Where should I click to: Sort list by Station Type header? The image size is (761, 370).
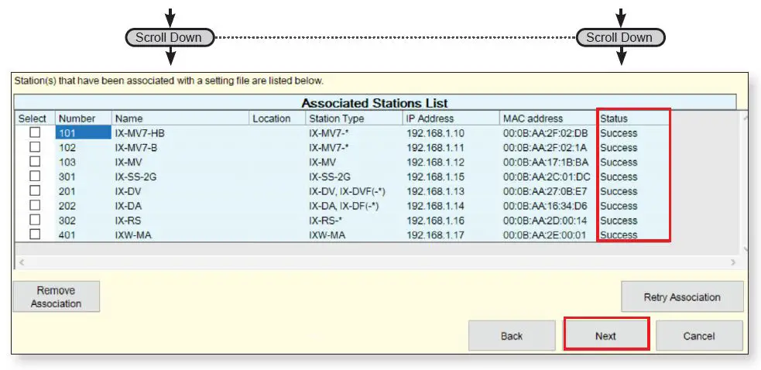336,118
